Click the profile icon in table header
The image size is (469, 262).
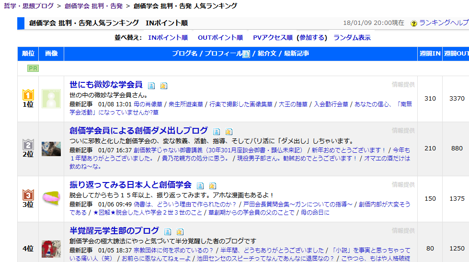point(246,54)
